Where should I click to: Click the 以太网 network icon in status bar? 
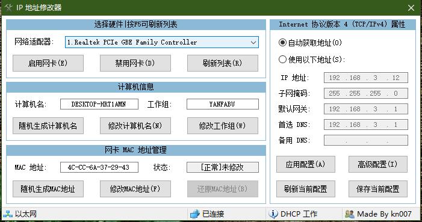pyautogui.click(x=8, y=214)
